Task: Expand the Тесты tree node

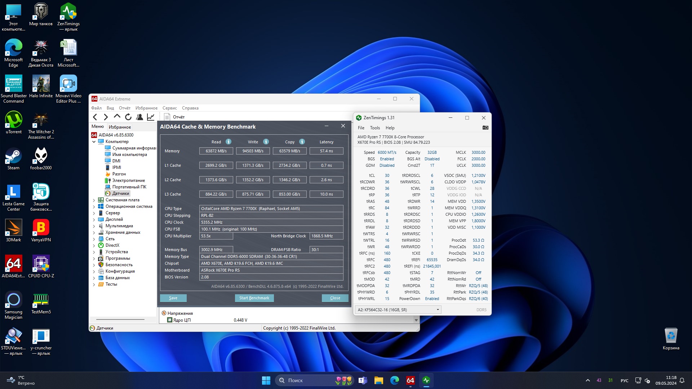Action: [94, 285]
